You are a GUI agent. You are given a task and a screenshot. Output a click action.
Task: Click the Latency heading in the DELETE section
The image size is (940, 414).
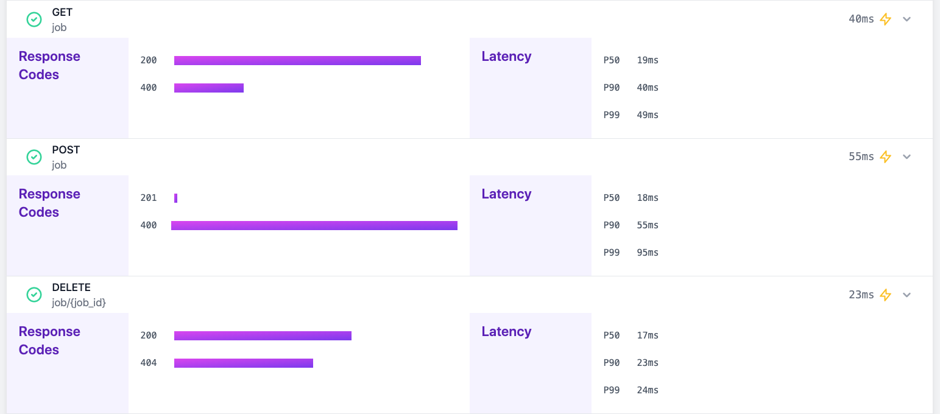tap(506, 331)
